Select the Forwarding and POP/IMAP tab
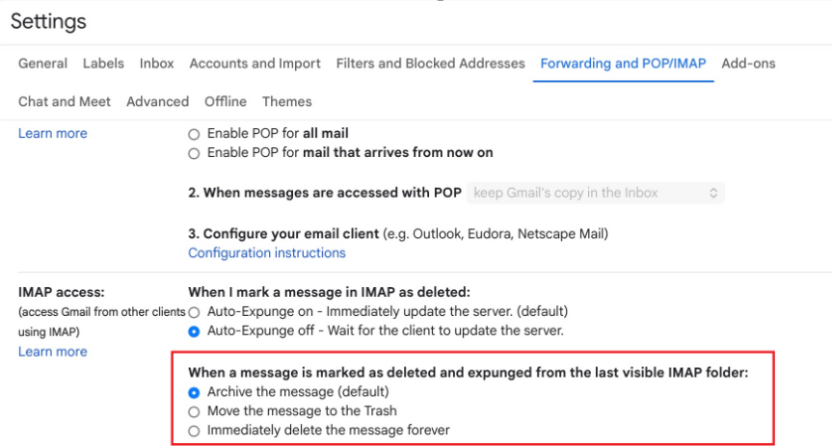 (623, 64)
